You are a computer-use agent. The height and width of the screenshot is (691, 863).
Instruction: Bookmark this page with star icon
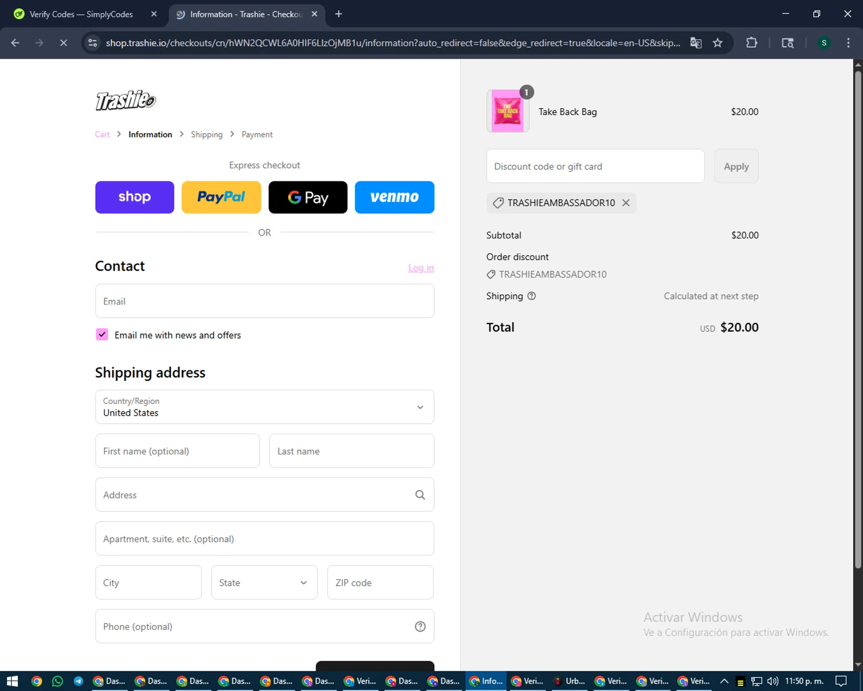[717, 43]
